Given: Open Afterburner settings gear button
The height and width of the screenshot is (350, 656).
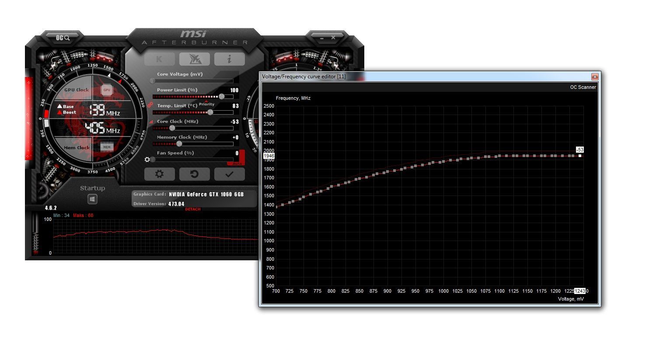Looking at the screenshot, I should (x=160, y=174).
